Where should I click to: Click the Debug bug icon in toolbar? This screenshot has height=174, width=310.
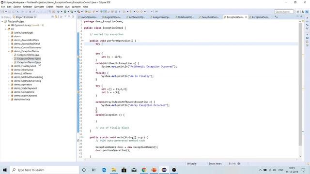[58, 12]
